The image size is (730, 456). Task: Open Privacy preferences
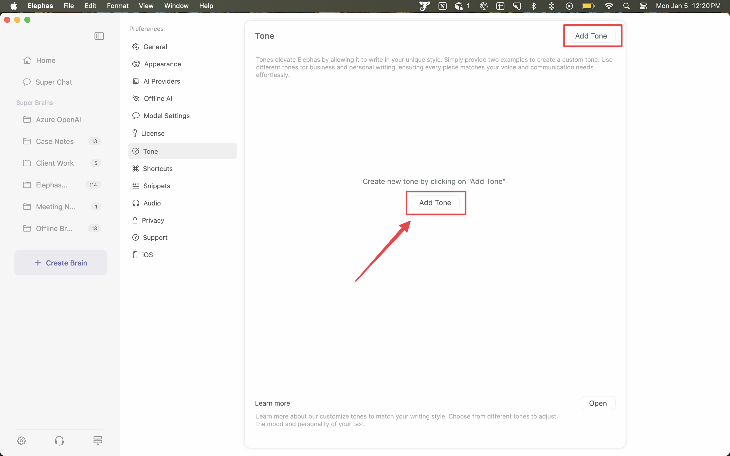click(182, 220)
